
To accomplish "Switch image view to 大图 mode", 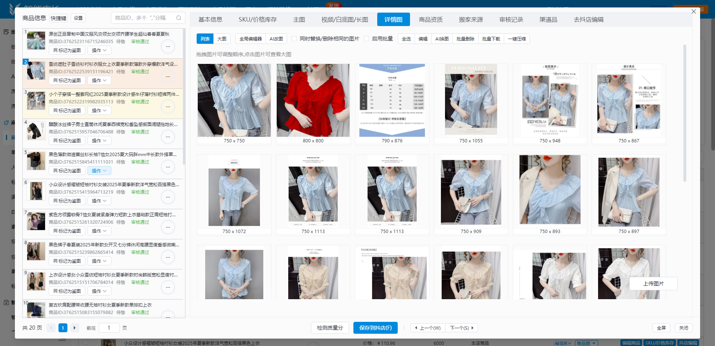I will [222, 38].
